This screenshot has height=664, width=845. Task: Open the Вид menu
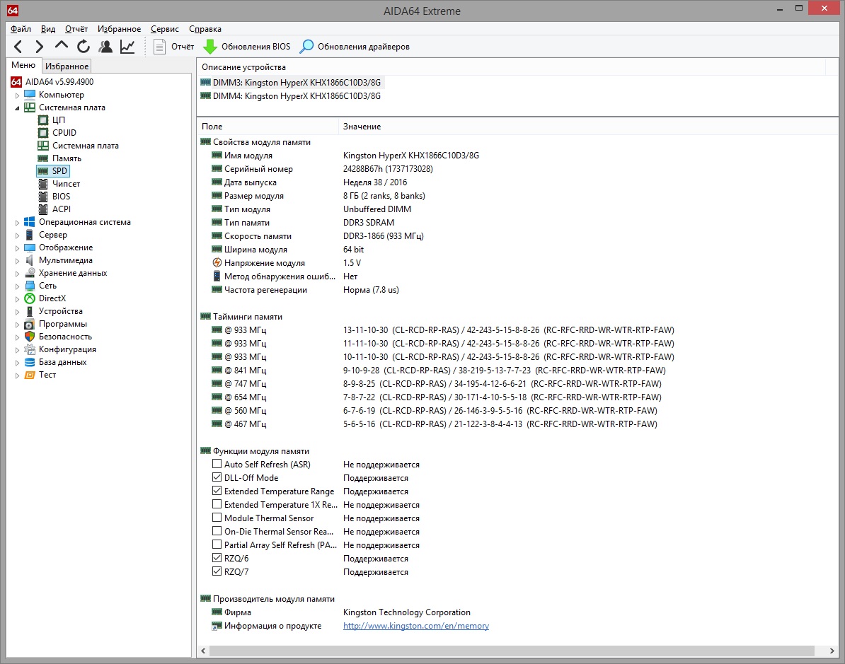(48, 29)
